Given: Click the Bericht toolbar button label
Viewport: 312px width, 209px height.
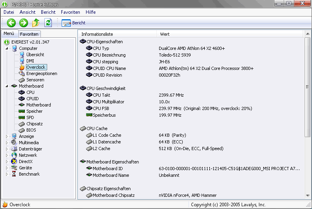Looking at the screenshot, I should pos(79,23).
